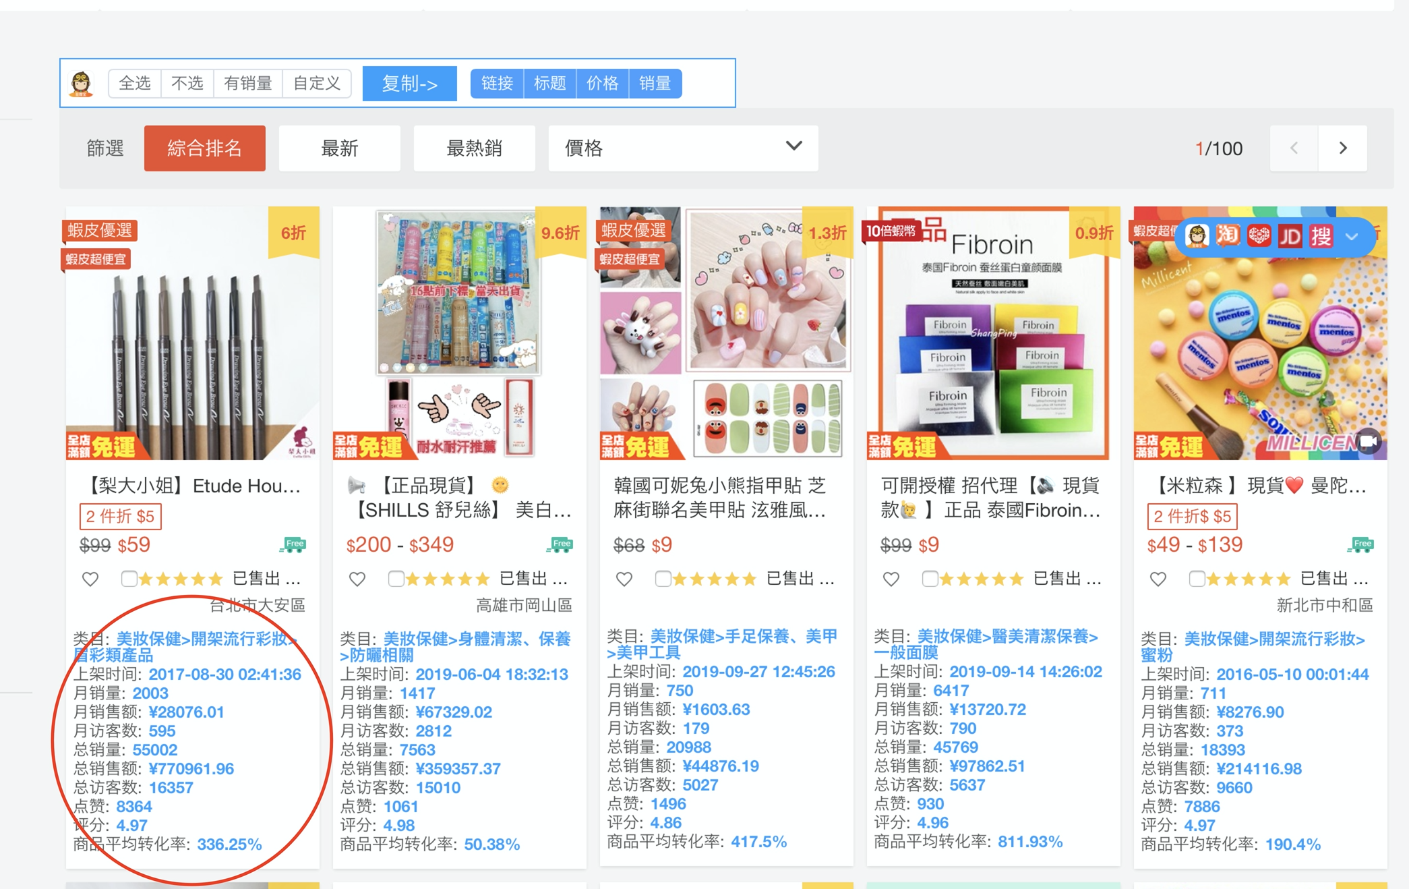Click 全选 to select all products
This screenshot has height=889, width=1409.
tap(135, 84)
